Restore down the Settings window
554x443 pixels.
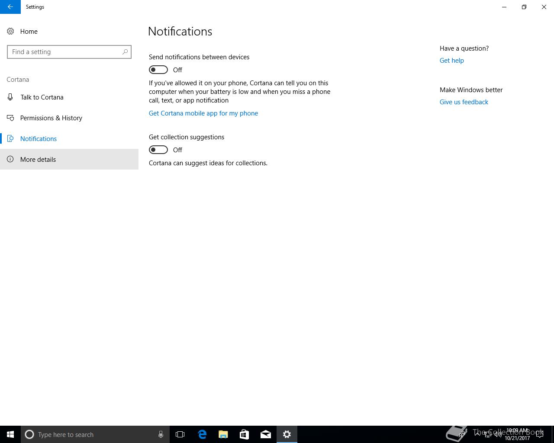tap(524, 7)
